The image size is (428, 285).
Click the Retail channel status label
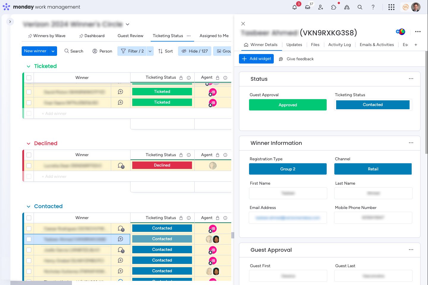373,169
